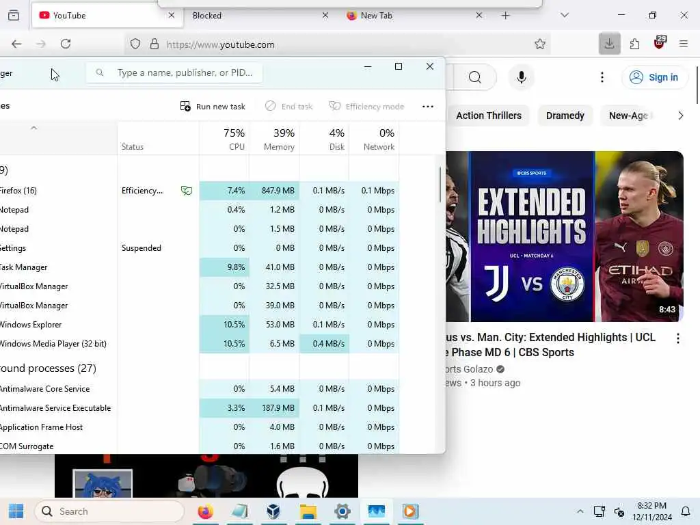This screenshot has width=700, height=525.
Task: Collapse the Name column sort chevron
Action: click(x=33, y=128)
